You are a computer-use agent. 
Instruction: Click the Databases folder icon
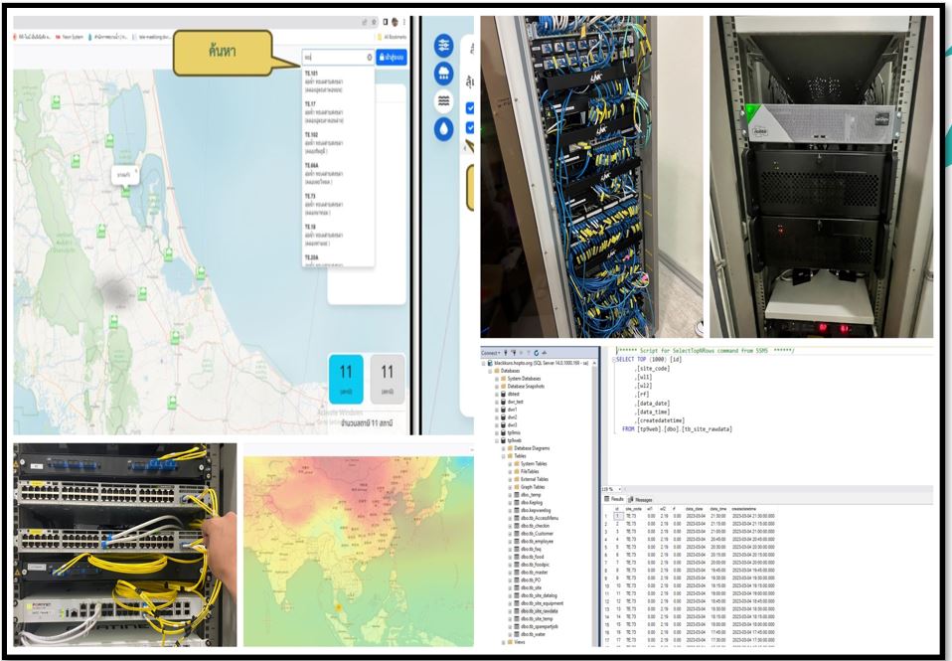click(497, 371)
